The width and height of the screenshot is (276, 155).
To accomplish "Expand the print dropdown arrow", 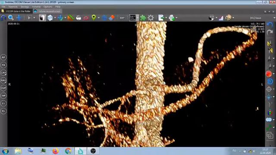I will tap(176, 18).
